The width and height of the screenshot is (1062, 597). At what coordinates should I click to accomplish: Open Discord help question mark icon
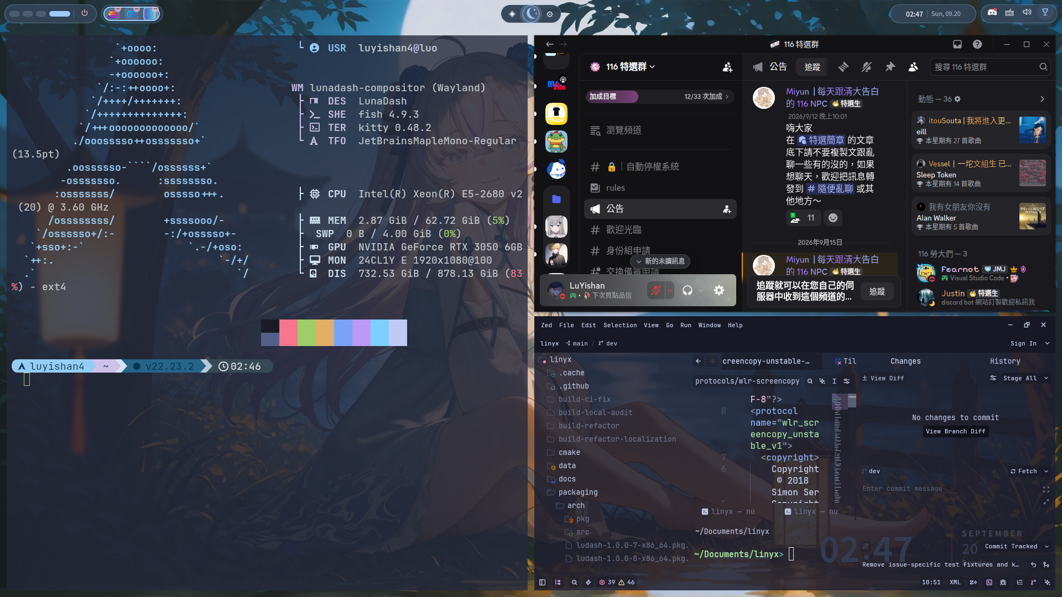pos(977,44)
